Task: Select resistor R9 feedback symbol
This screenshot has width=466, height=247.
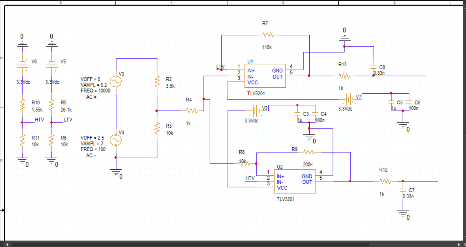Action: coord(309,152)
